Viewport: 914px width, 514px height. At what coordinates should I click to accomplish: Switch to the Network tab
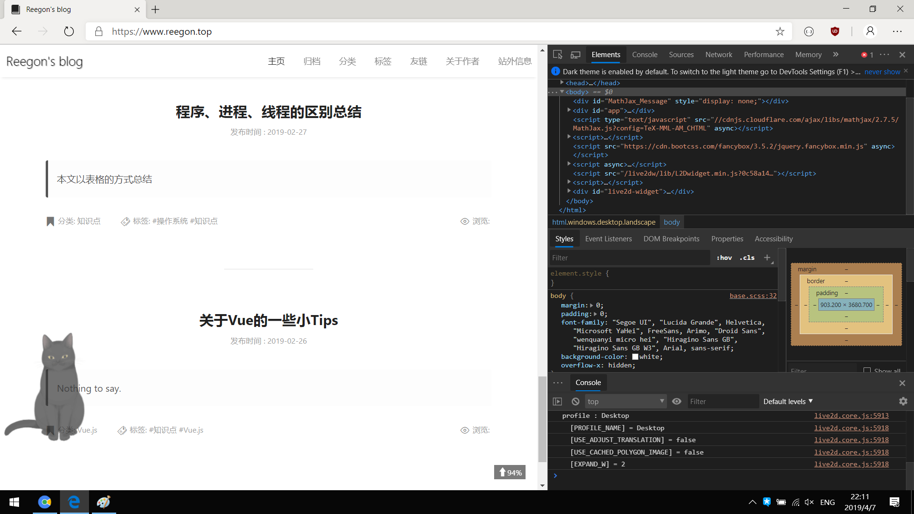718,55
